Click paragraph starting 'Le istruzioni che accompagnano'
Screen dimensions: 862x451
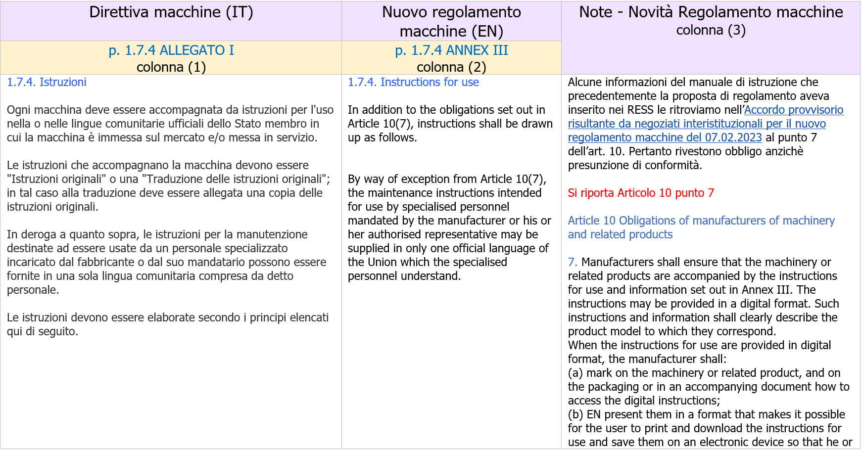tap(168, 186)
